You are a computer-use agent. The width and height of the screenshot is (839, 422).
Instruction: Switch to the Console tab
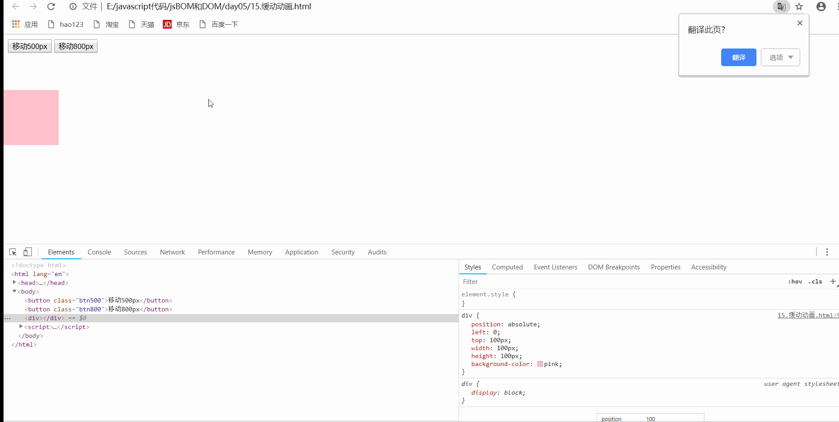tap(99, 252)
